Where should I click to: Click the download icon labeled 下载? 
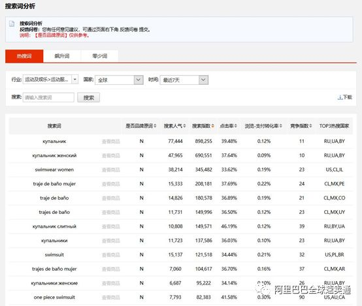(x=340, y=97)
